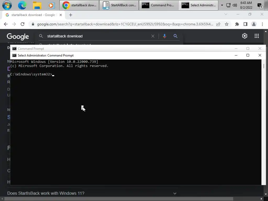The height and width of the screenshot is (201, 268).
Task: Switch to Command Prompt taskbar button
Action: 159,5
